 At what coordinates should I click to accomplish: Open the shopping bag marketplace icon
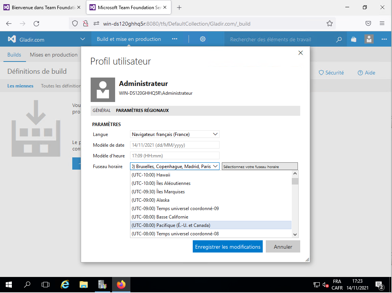(x=354, y=39)
